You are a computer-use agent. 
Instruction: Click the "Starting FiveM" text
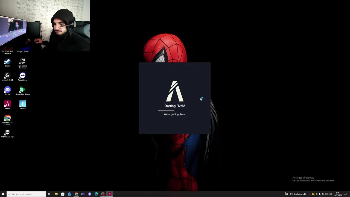click(x=175, y=106)
